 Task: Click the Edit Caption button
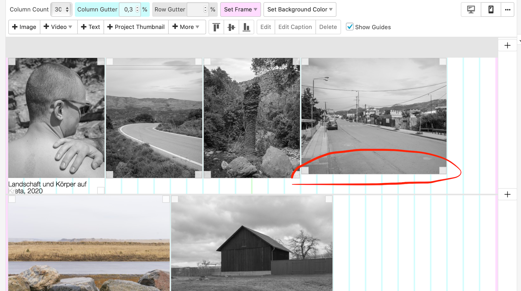[295, 27]
